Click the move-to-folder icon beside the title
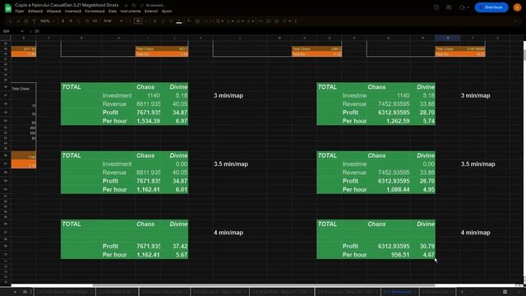Screen dimensions: 526x296 point(134,6)
